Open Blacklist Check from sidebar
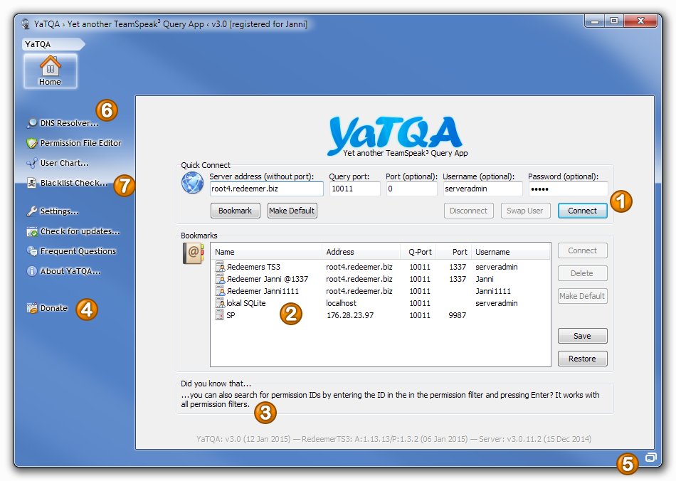 coord(74,183)
